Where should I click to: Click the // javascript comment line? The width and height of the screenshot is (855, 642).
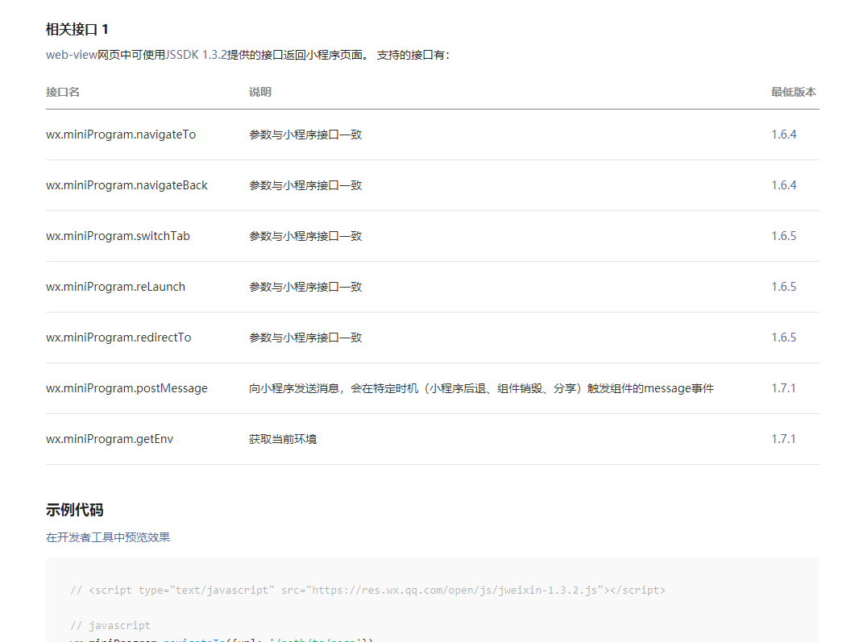[x=110, y=626]
